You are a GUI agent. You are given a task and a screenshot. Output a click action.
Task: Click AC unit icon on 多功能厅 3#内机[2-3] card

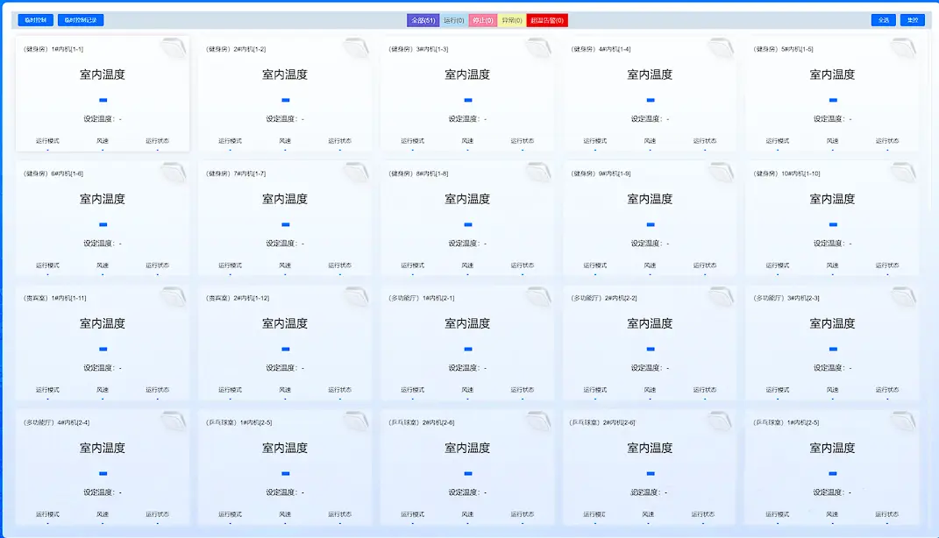pos(904,297)
